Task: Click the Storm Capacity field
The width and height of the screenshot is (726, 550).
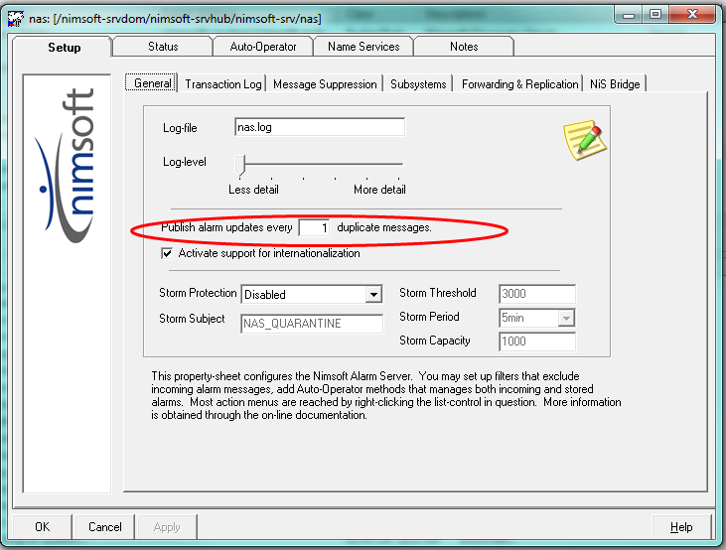Action: coord(537,342)
